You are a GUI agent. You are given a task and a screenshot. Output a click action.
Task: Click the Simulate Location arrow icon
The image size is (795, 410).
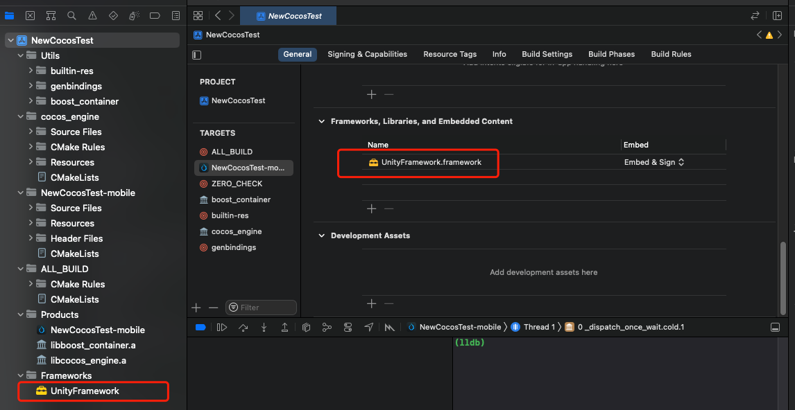[369, 327]
